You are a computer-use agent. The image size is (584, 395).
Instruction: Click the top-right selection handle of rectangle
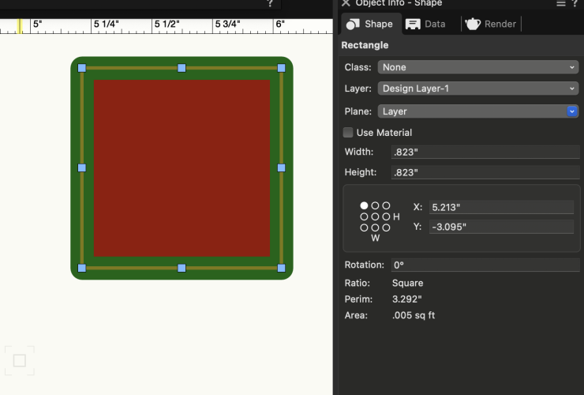click(x=282, y=68)
